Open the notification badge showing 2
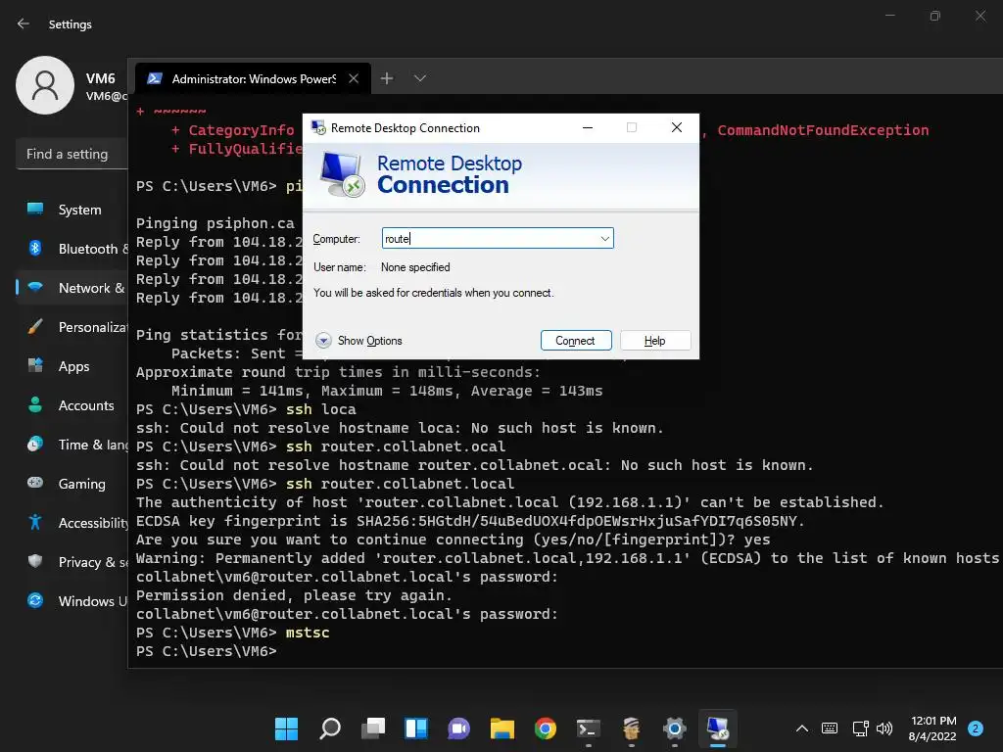 tap(976, 728)
